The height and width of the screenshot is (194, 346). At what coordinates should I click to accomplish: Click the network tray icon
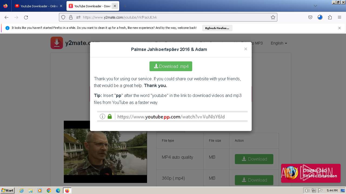pyautogui.click(x=314, y=190)
